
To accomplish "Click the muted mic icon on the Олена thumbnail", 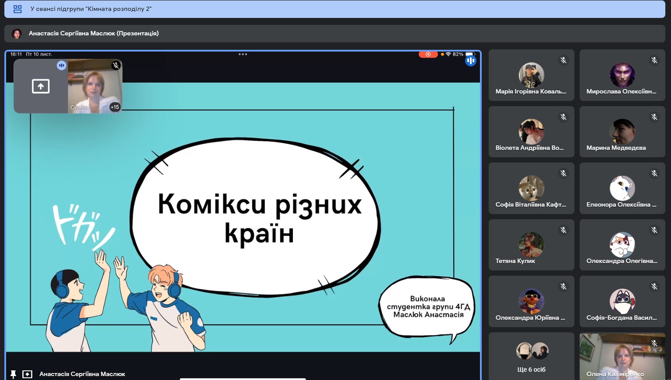I will click(116, 66).
